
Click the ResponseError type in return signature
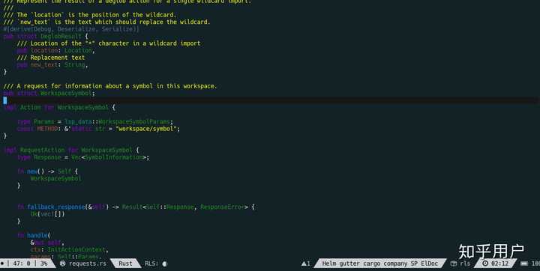[222, 207]
